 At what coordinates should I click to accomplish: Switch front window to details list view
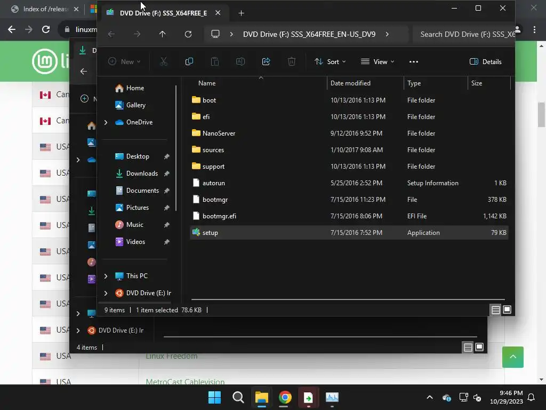495,310
